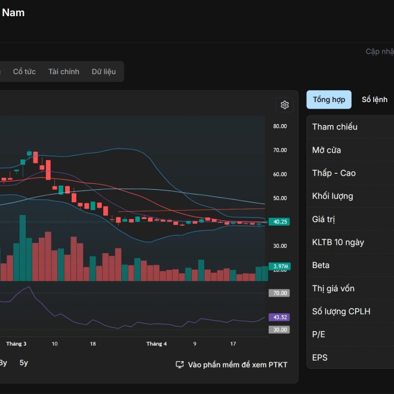The image size is (394, 394).
Task: Click the 3.97M volume label
Action: pos(279,266)
